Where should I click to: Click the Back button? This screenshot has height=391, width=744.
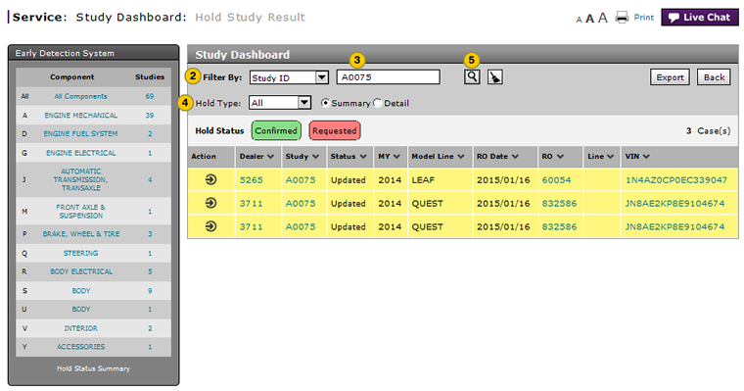(714, 77)
